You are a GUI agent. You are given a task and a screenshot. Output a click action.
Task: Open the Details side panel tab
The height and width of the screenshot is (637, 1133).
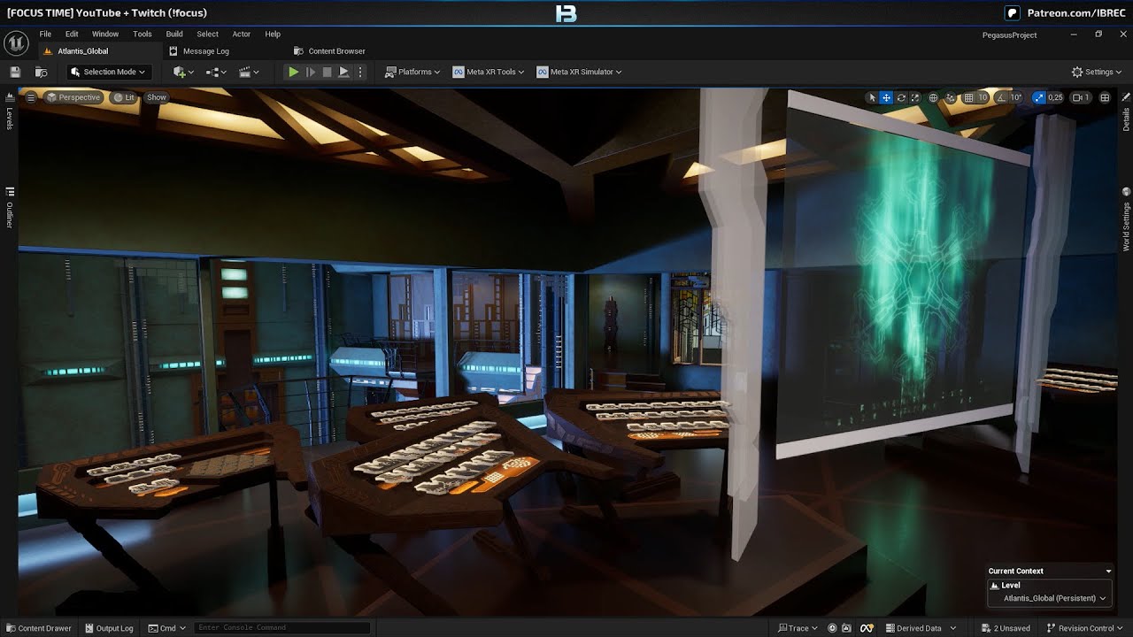pyautogui.click(x=1126, y=112)
